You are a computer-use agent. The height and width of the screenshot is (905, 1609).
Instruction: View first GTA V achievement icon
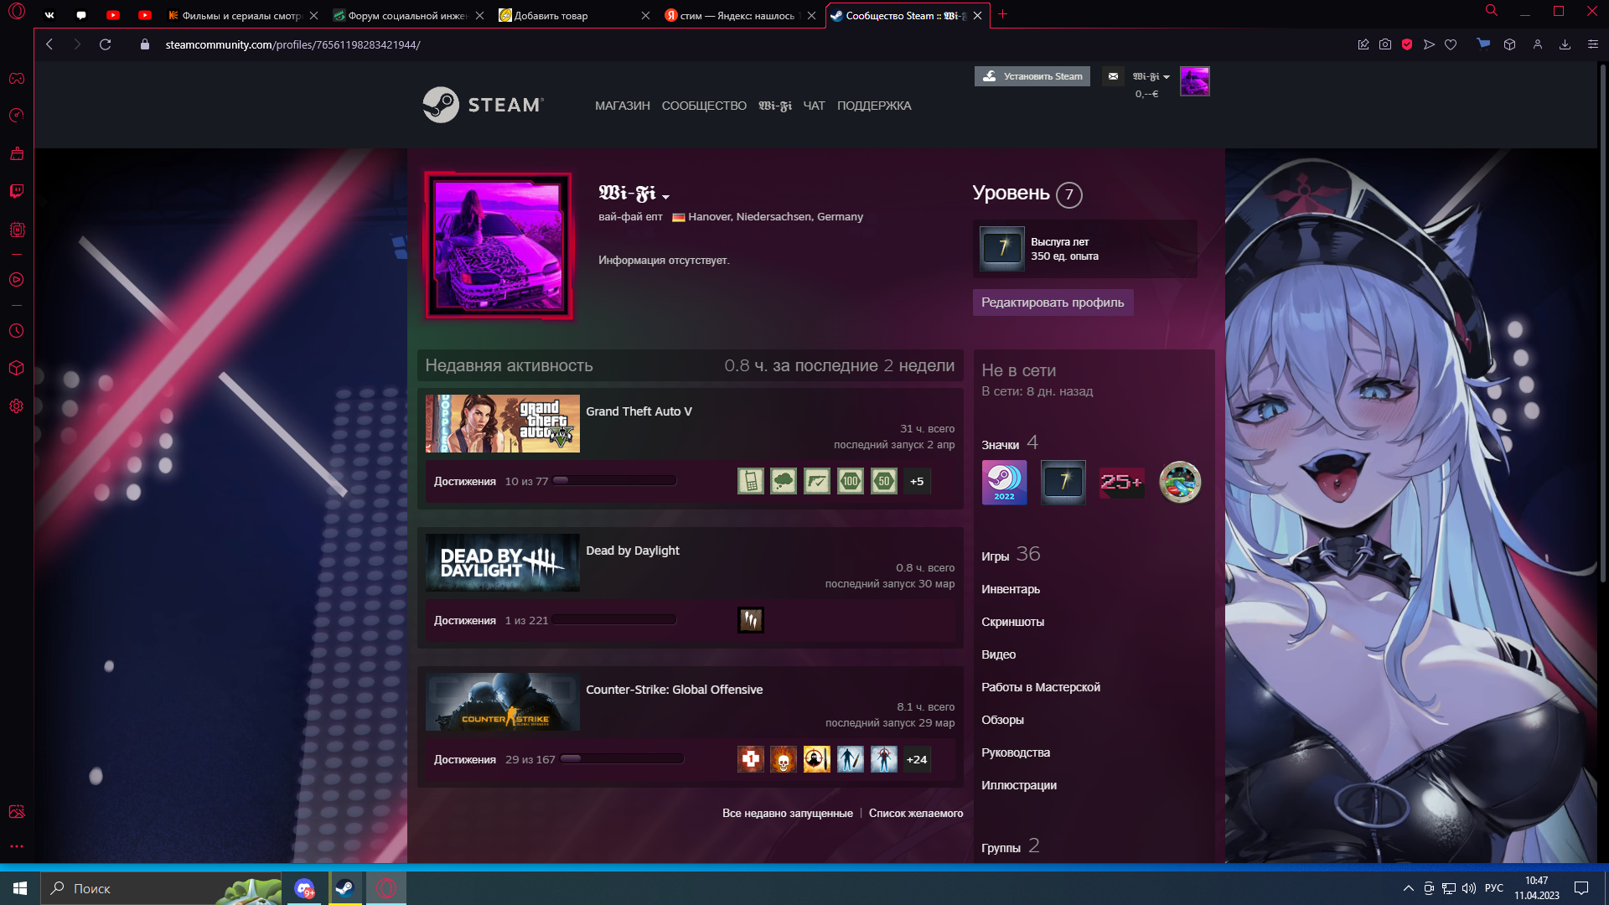pyautogui.click(x=750, y=481)
